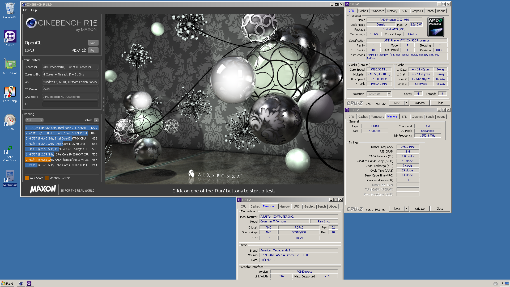The width and height of the screenshot is (510, 287).
Task: Click the AMD Phenom II logo in CPU-Z
Action: [x=436, y=27]
